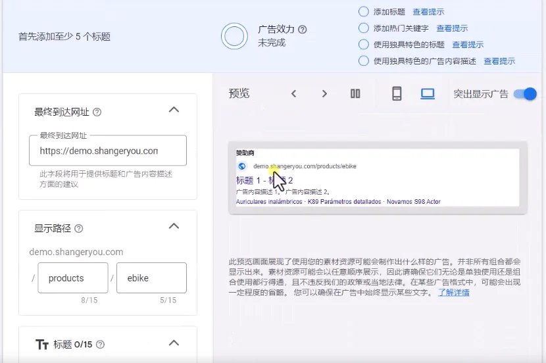Open 查看提示 link for 添加标题
Screen dimensions: 546x363
[428, 12]
